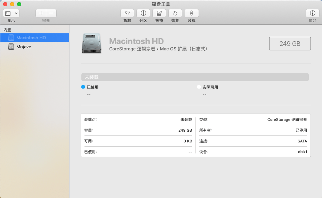This screenshot has width=322, height=198.
Task: Click the First Aid (急救) stethoscope icon
Action: [x=127, y=13]
